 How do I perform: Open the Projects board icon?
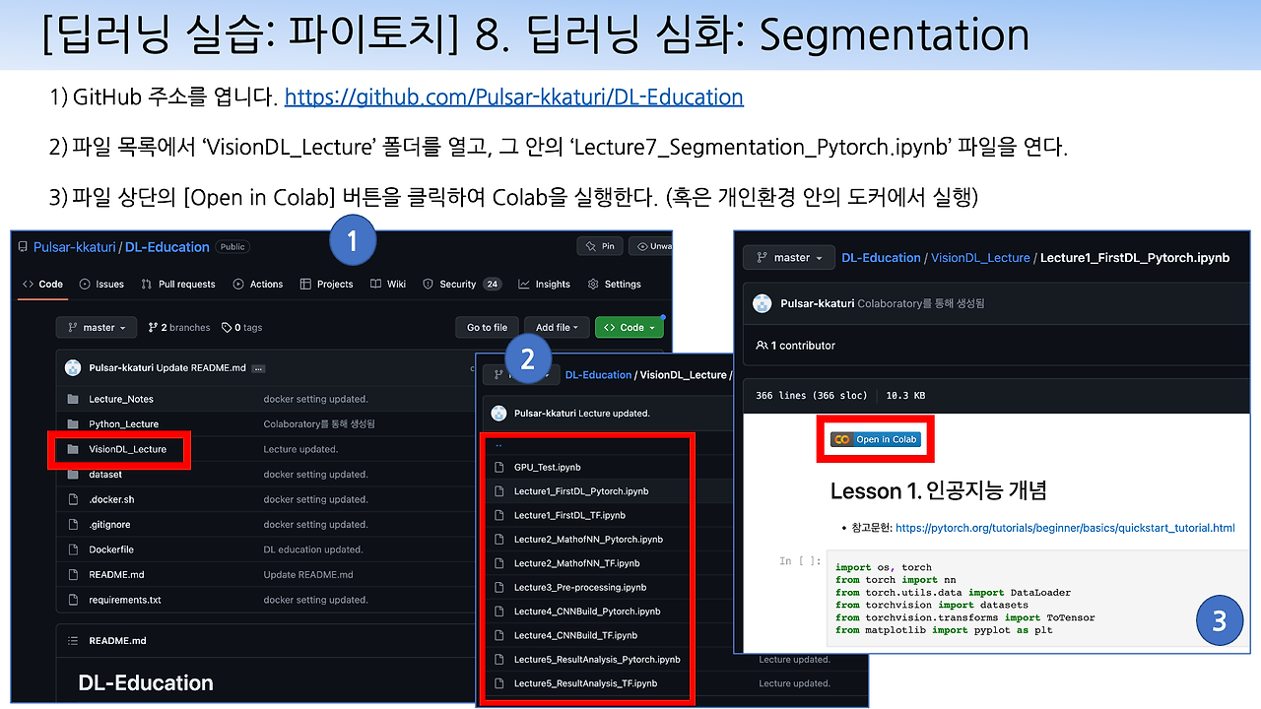(303, 284)
